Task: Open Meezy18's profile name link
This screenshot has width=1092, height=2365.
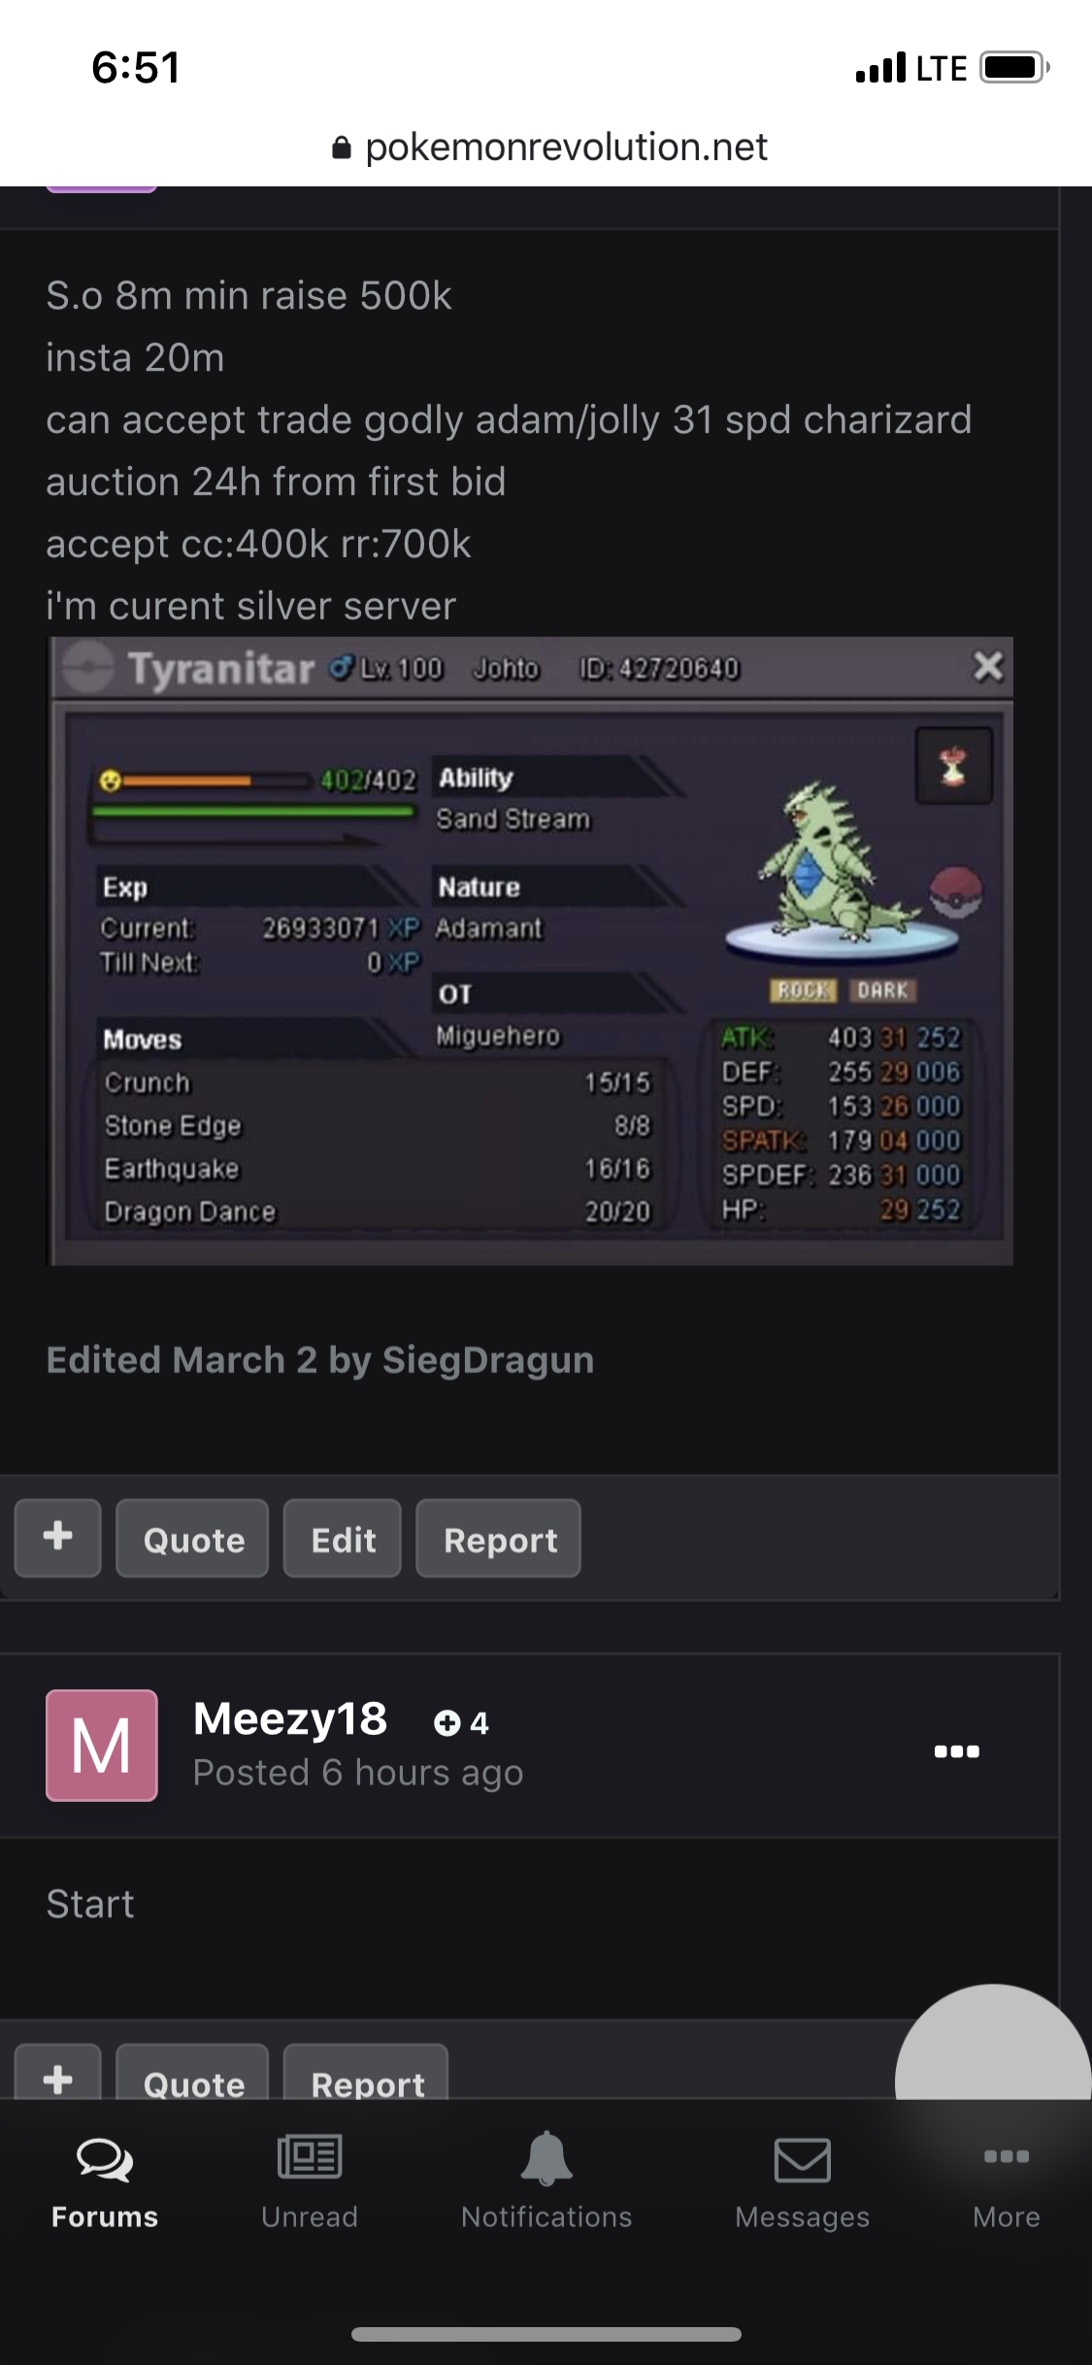Action: pos(290,1719)
